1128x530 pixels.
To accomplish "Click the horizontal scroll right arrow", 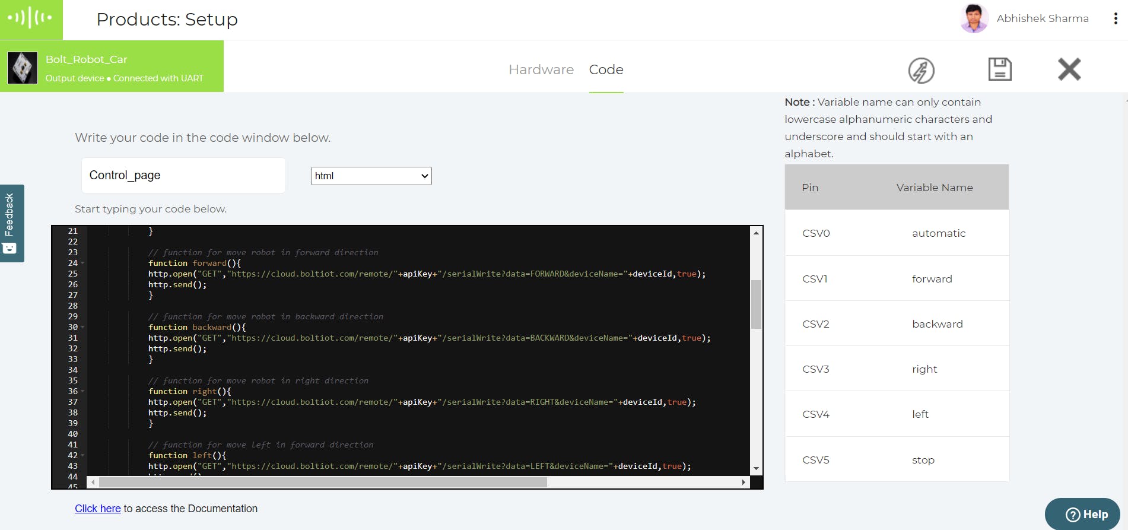I will tap(743, 483).
